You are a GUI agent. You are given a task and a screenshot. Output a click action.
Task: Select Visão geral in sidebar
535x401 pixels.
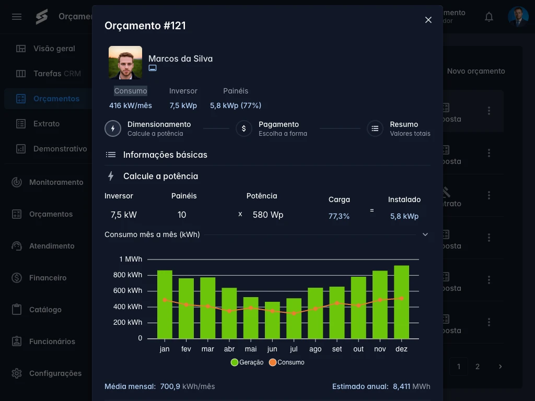click(x=54, y=49)
